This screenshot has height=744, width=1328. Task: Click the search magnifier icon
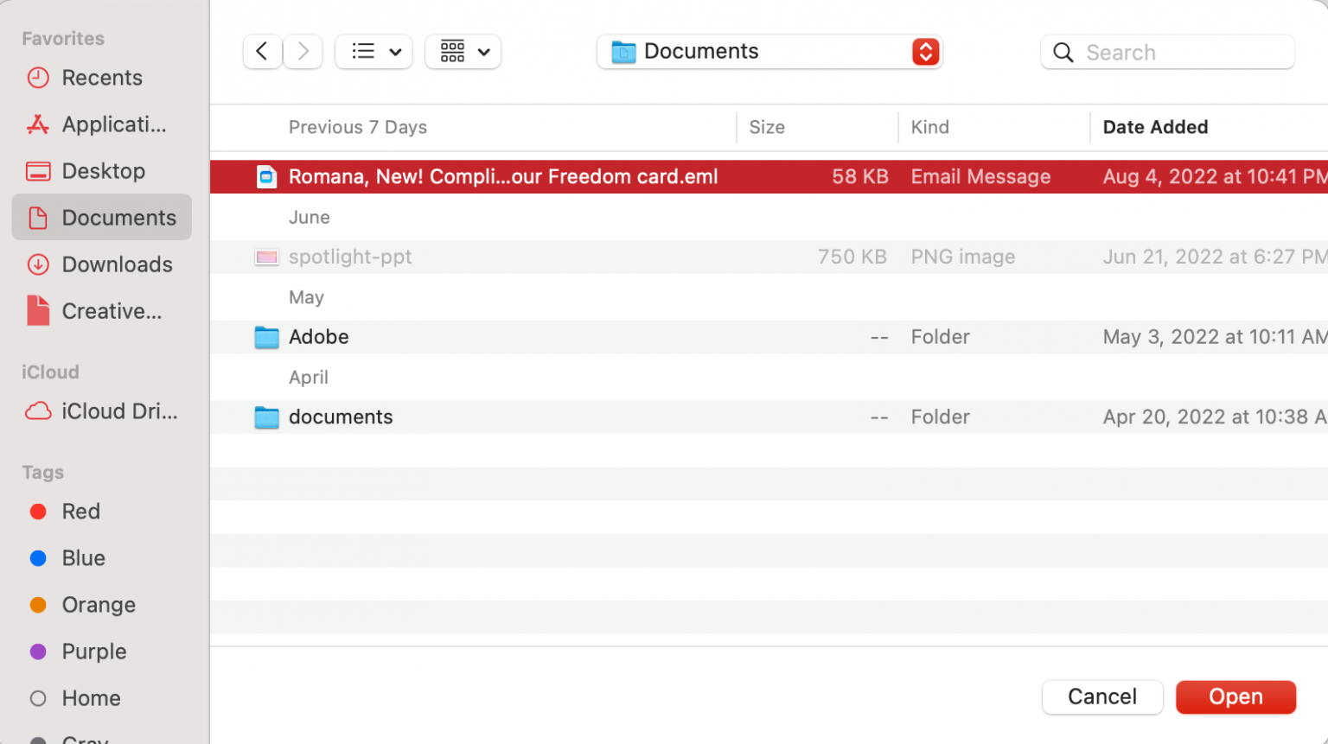click(1063, 52)
